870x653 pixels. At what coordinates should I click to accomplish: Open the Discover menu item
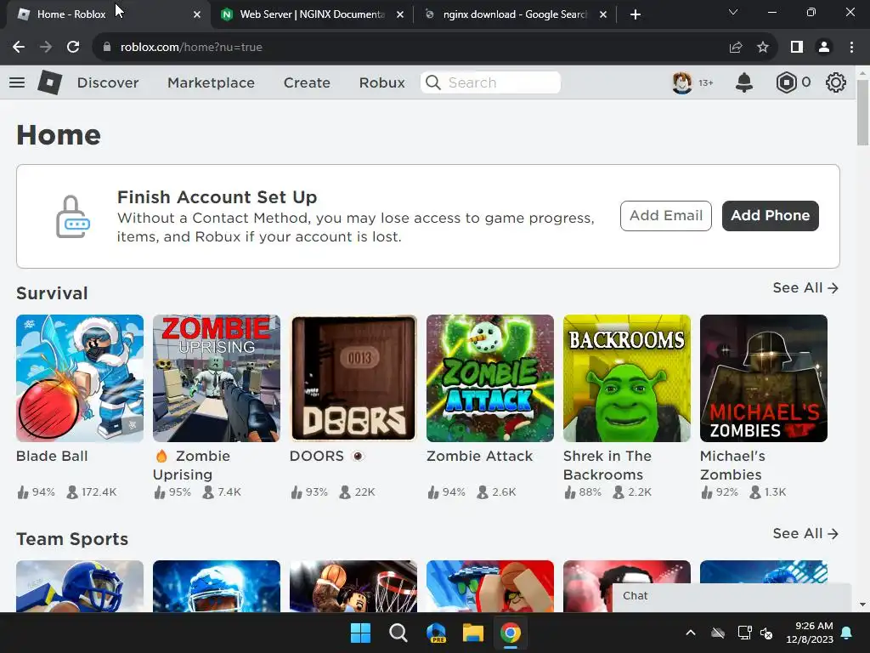[x=108, y=82]
